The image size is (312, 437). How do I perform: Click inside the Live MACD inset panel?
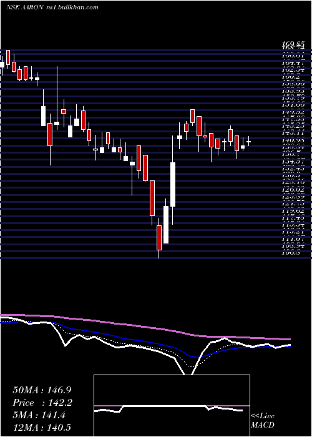tap(172, 406)
